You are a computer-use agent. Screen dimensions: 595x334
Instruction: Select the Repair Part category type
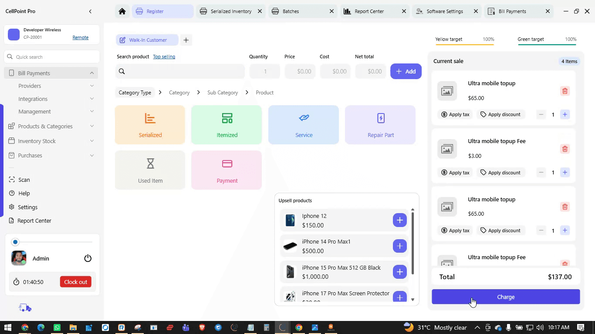click(x=380, y=125)
